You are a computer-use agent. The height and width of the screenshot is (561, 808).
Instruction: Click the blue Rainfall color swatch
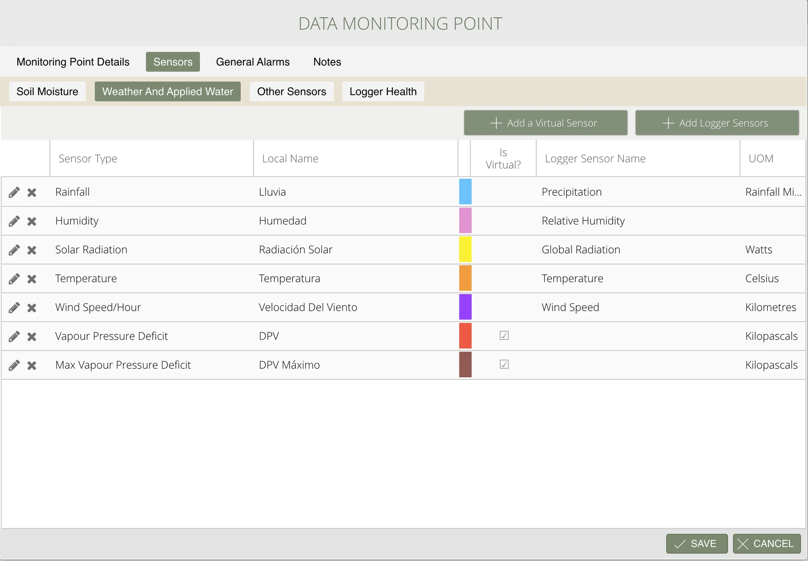(465, 192)
